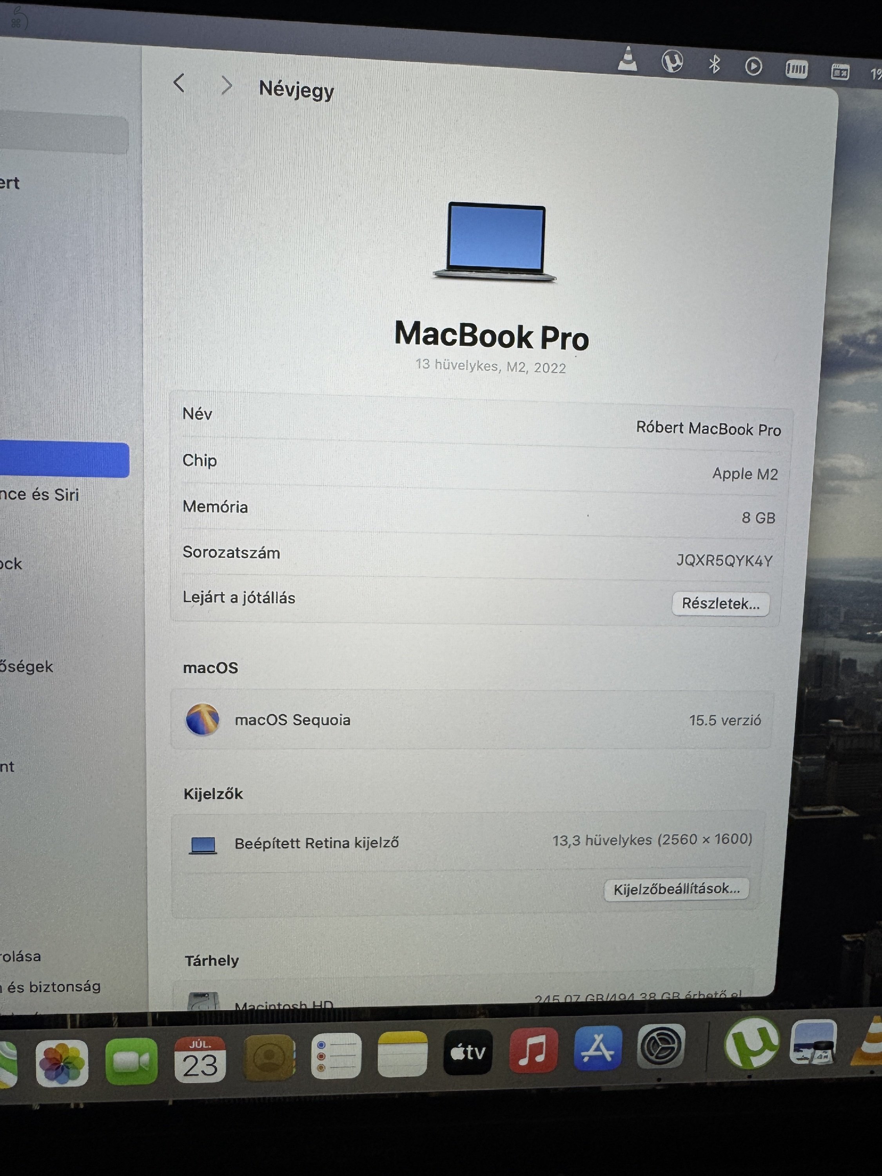Viewport: 882px width, 1176px height.
Task: Open FaceTime app in Dock
Action: point(131,1061)
